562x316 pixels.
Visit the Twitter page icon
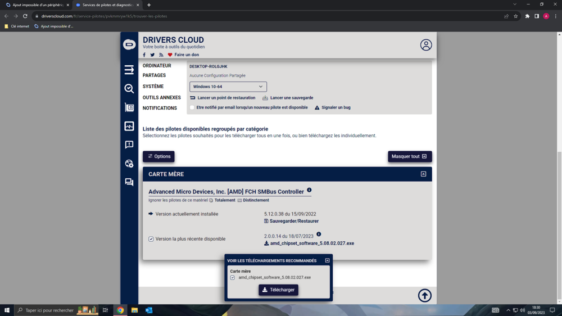[x=152, y=55]
